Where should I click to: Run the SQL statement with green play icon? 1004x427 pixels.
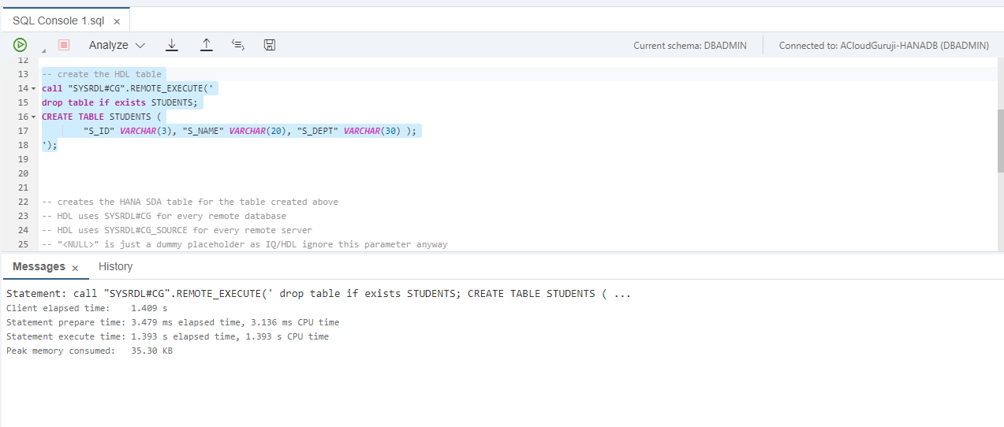point(20,45)
